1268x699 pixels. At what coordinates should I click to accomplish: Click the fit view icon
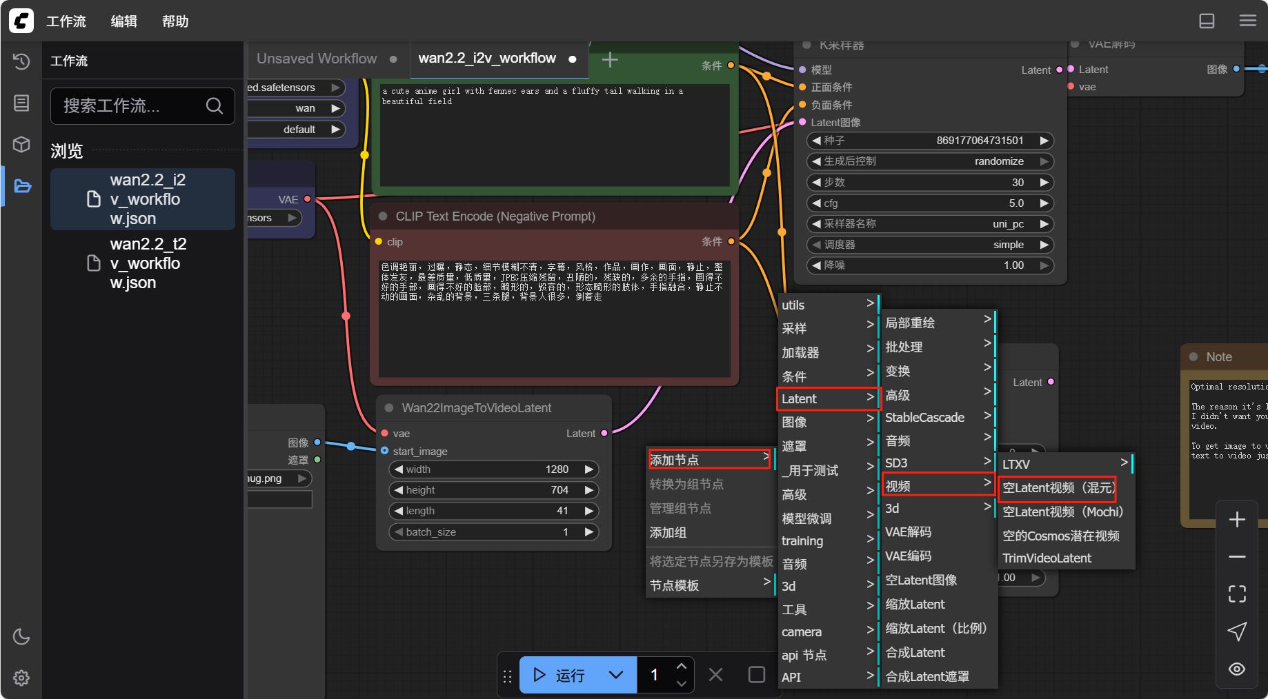[1237, 594]
